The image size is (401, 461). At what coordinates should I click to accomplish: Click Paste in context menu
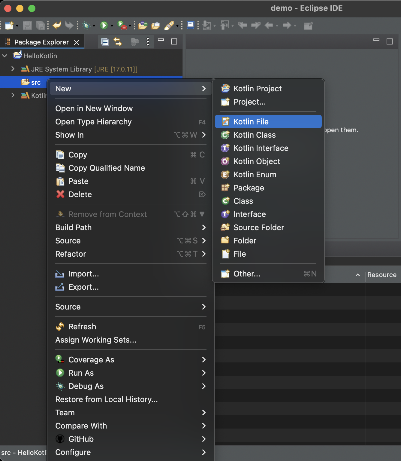pyautogui.click(x=131, y=181)
